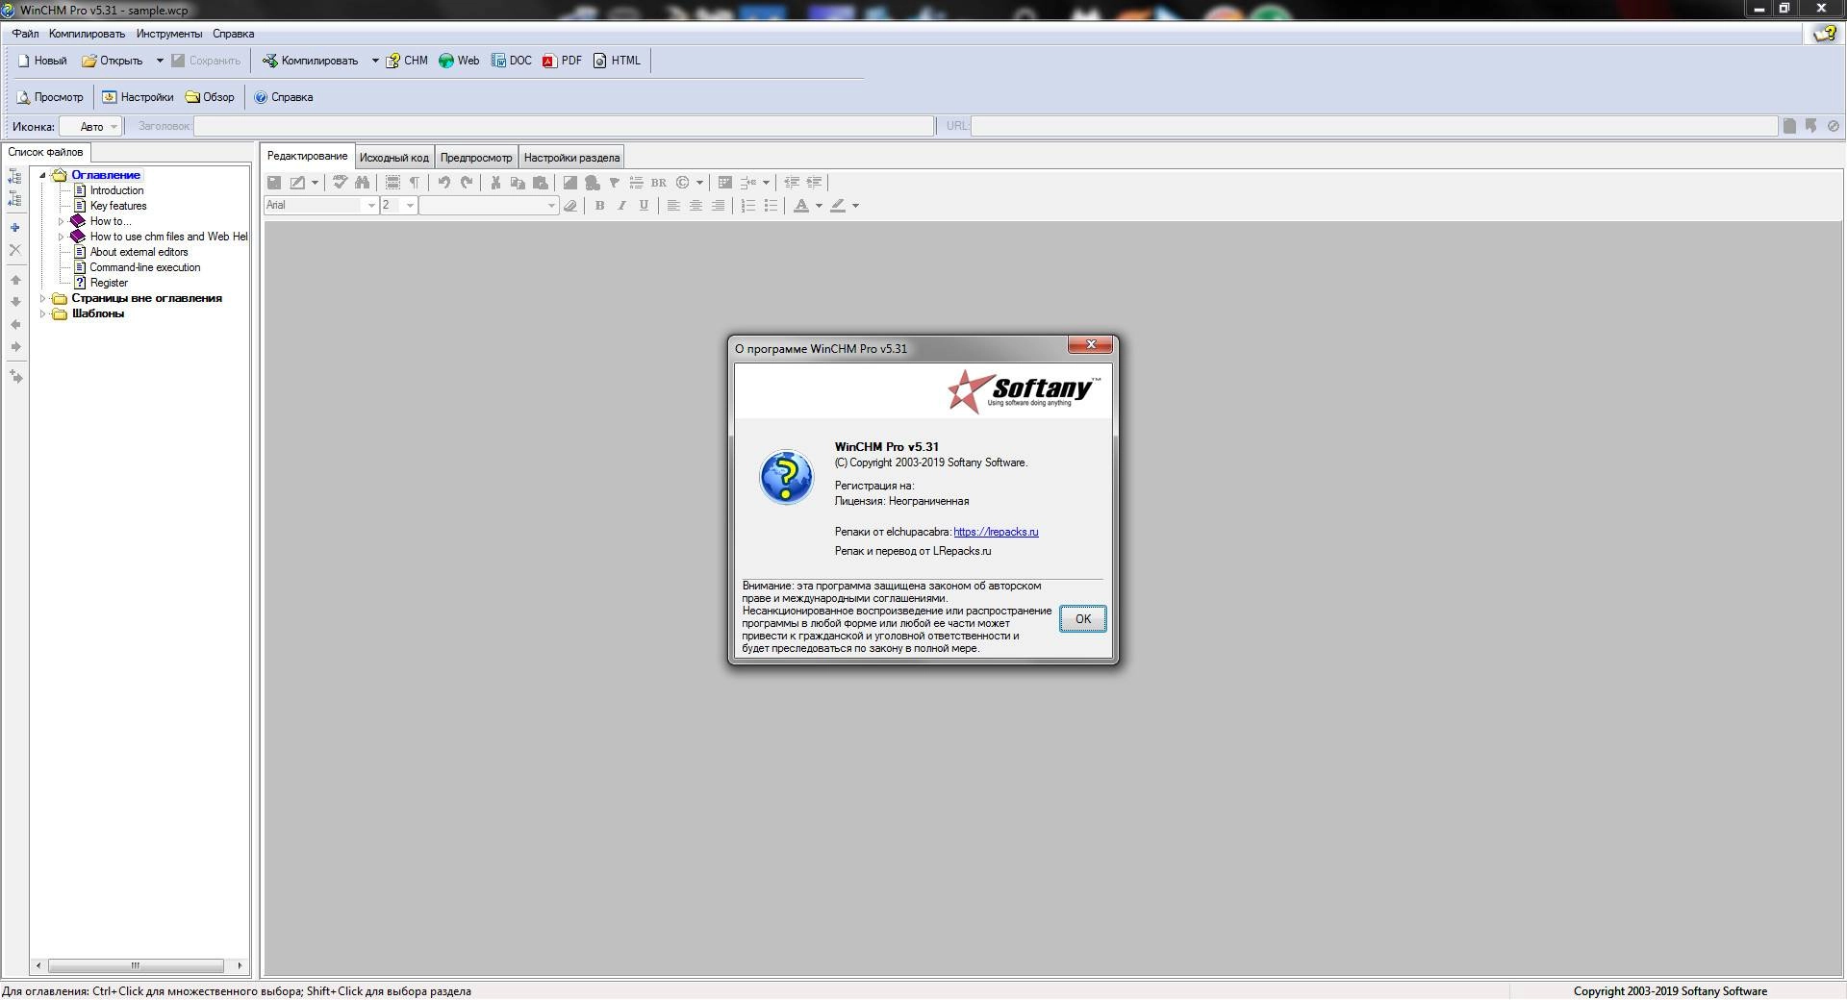Image resolution: width=1847 pixels, height=1000 pixels.
Task: Toggle numbered list
Action: (748, 206)
